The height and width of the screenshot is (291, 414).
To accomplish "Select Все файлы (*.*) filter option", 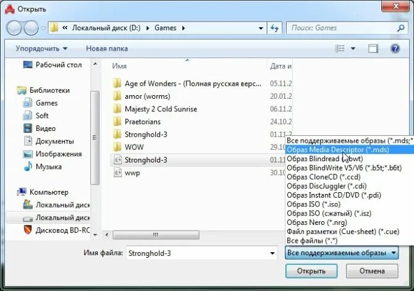I will click(350, 240).
